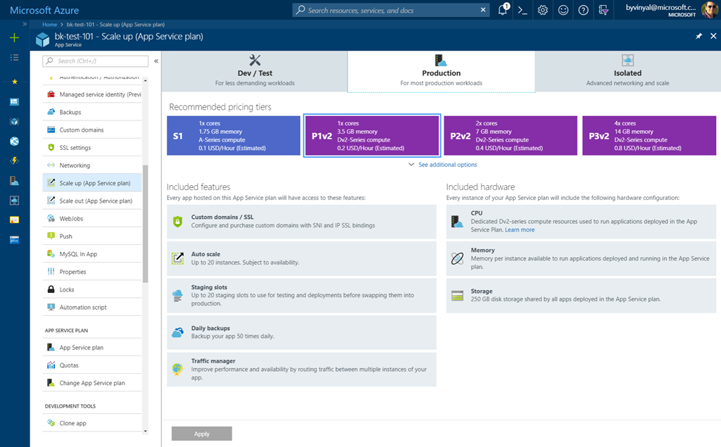Click the feedback smiley icon
Screen dimensions: 721x447
pyautogui.click(x=563, y=10)
